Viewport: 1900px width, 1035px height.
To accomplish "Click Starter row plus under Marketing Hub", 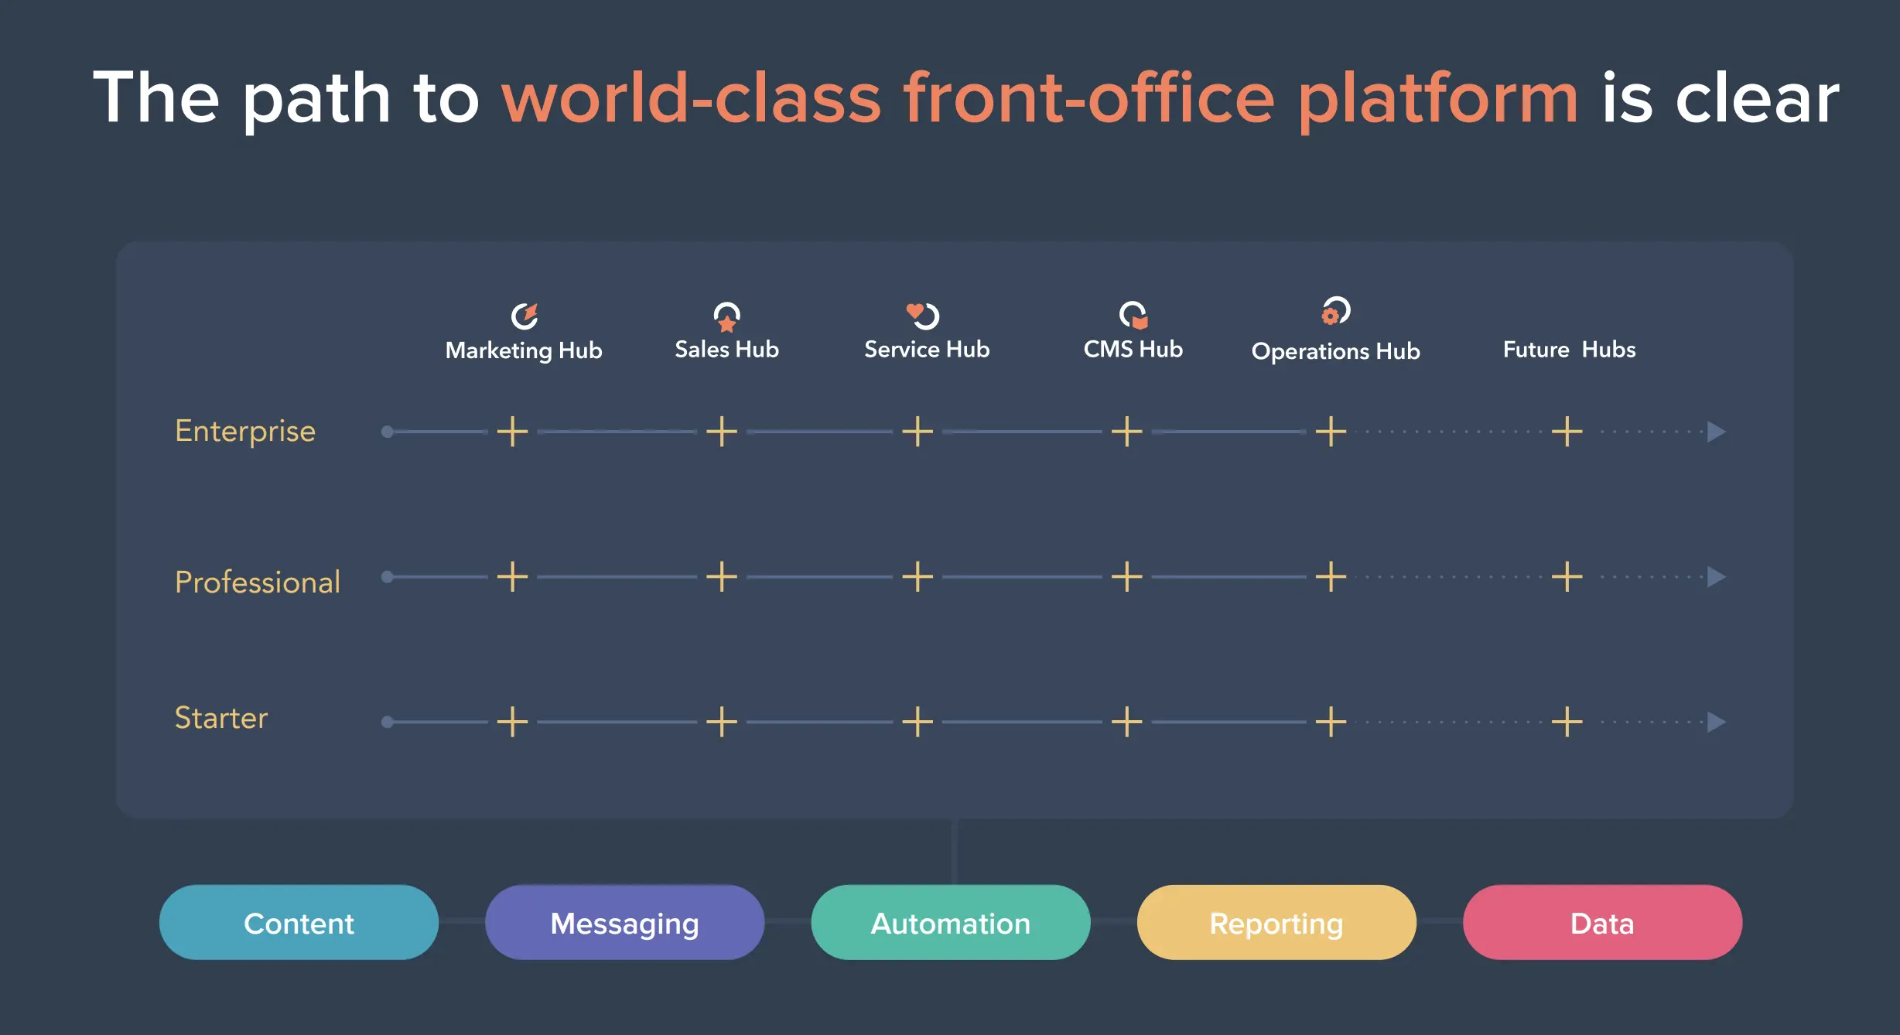I will [512, 722].
